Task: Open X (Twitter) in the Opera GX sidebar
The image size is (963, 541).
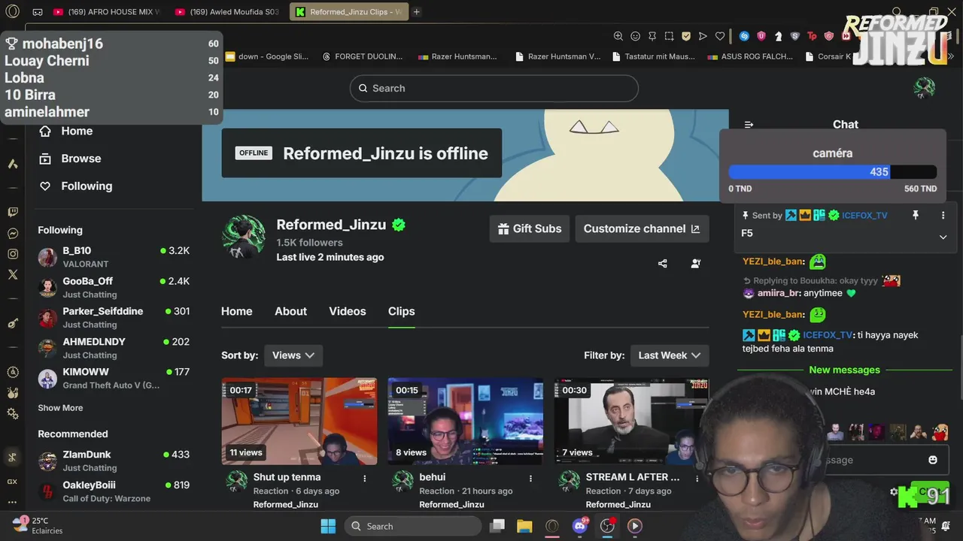Action: pos(13,275)
